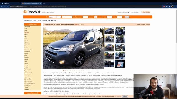Open Volkswagen in sidebar

click(x=28, y=69)
